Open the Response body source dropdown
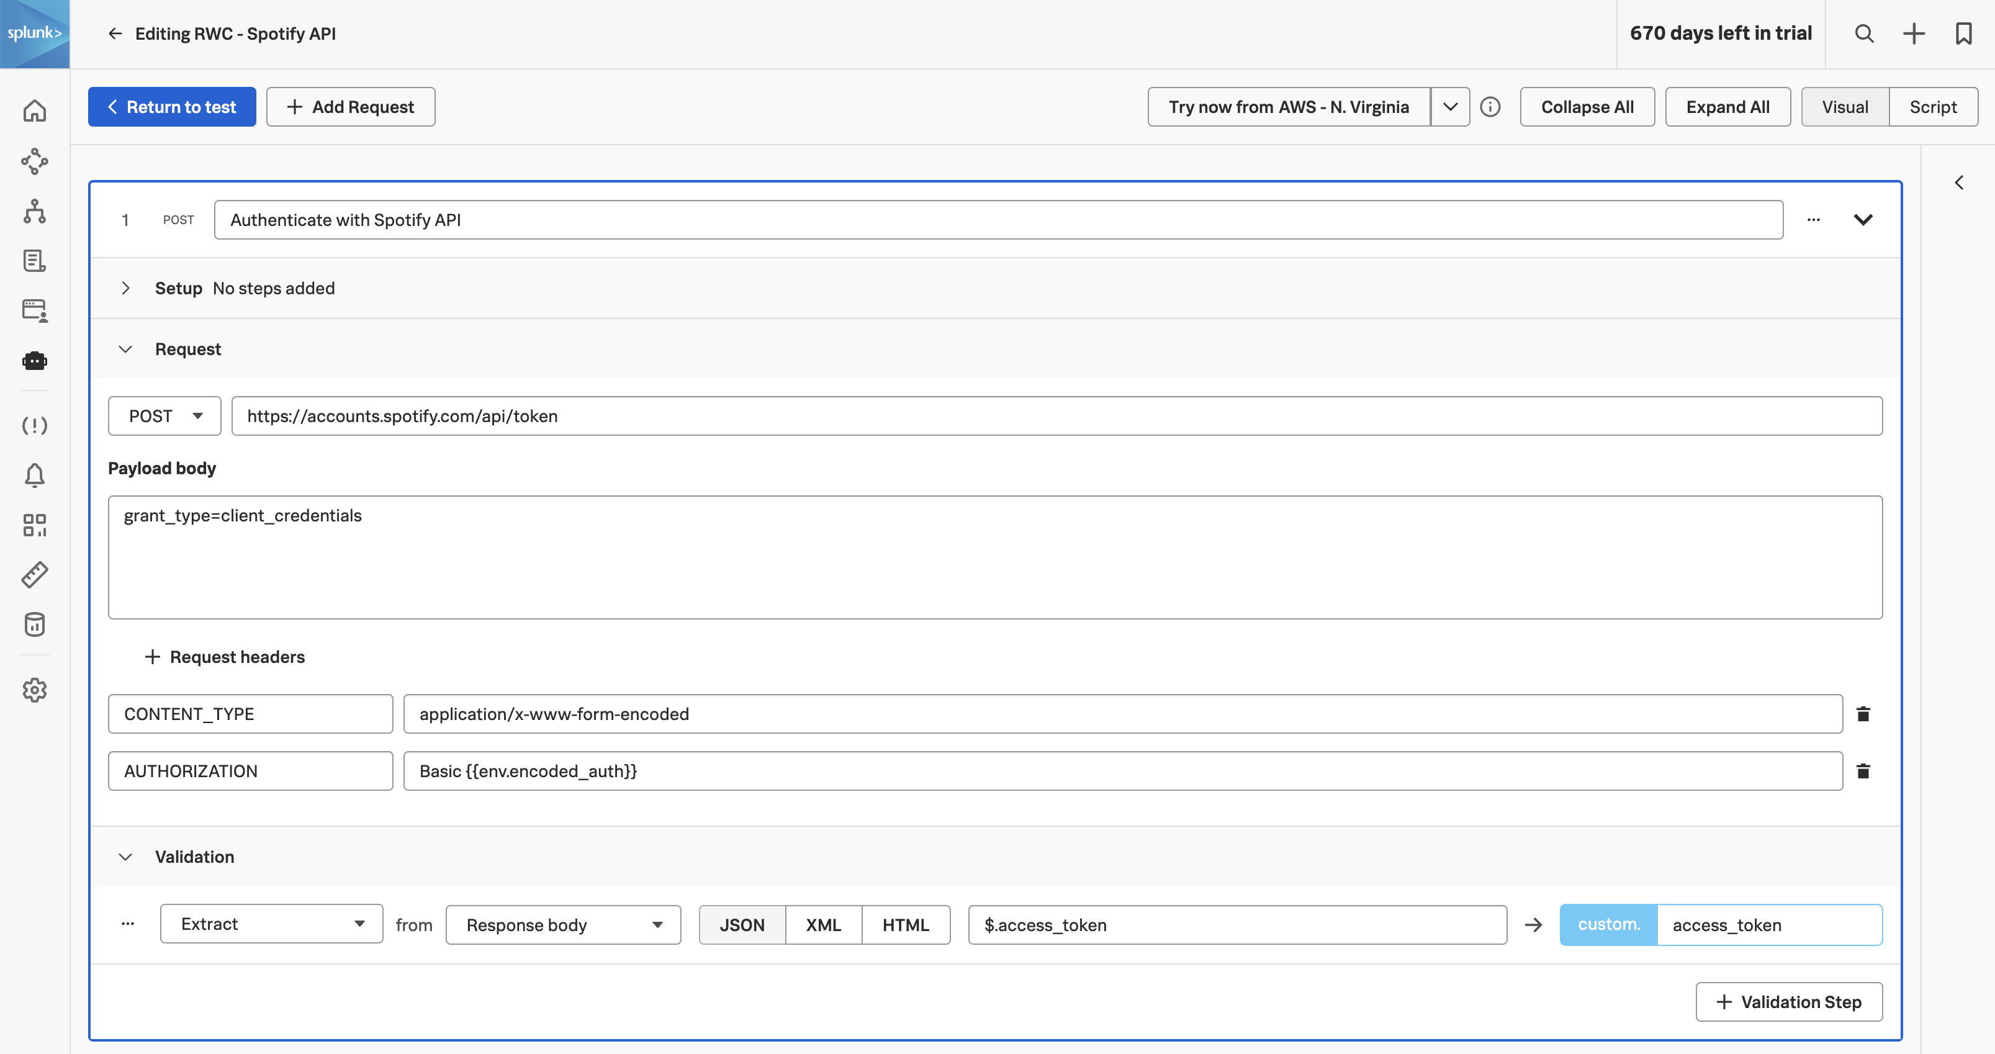The height and width of the screenshot is (1054, 1995). tap(563, 925)
